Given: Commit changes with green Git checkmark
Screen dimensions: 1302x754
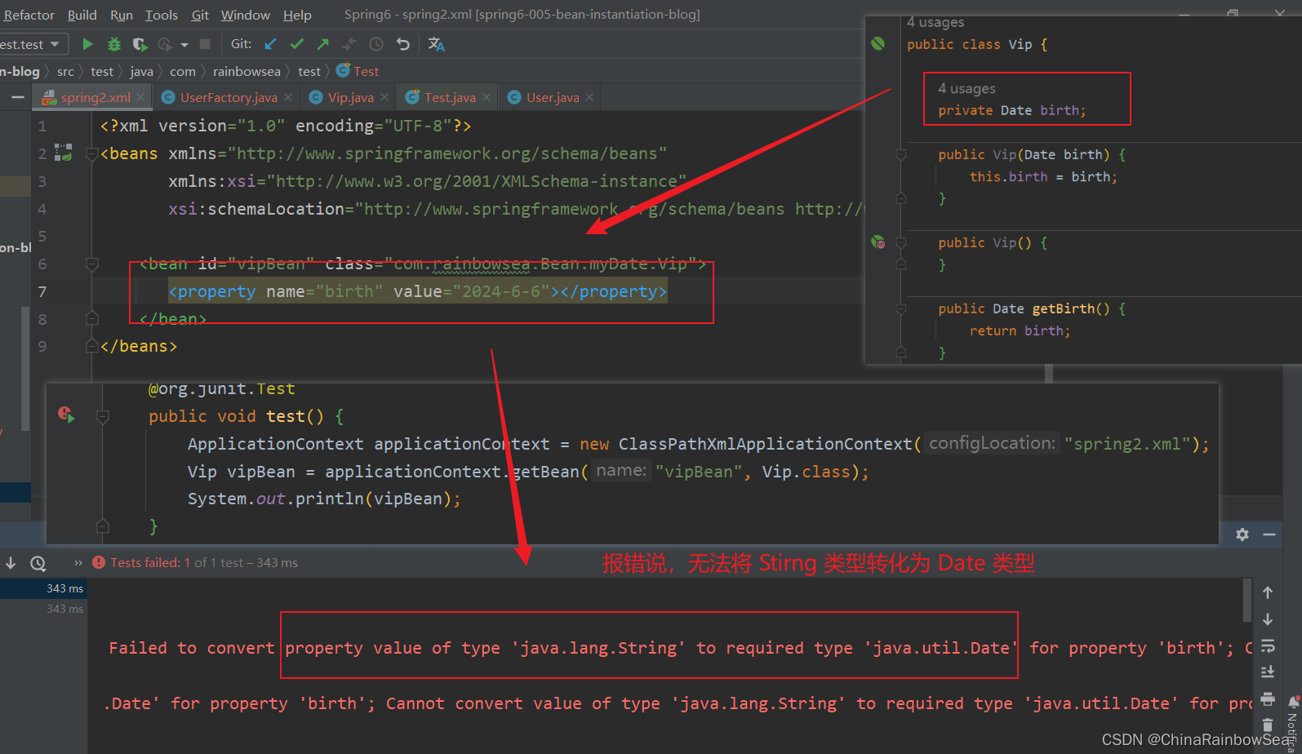Looking at the screenshot, I should click(x=297, y=44).
